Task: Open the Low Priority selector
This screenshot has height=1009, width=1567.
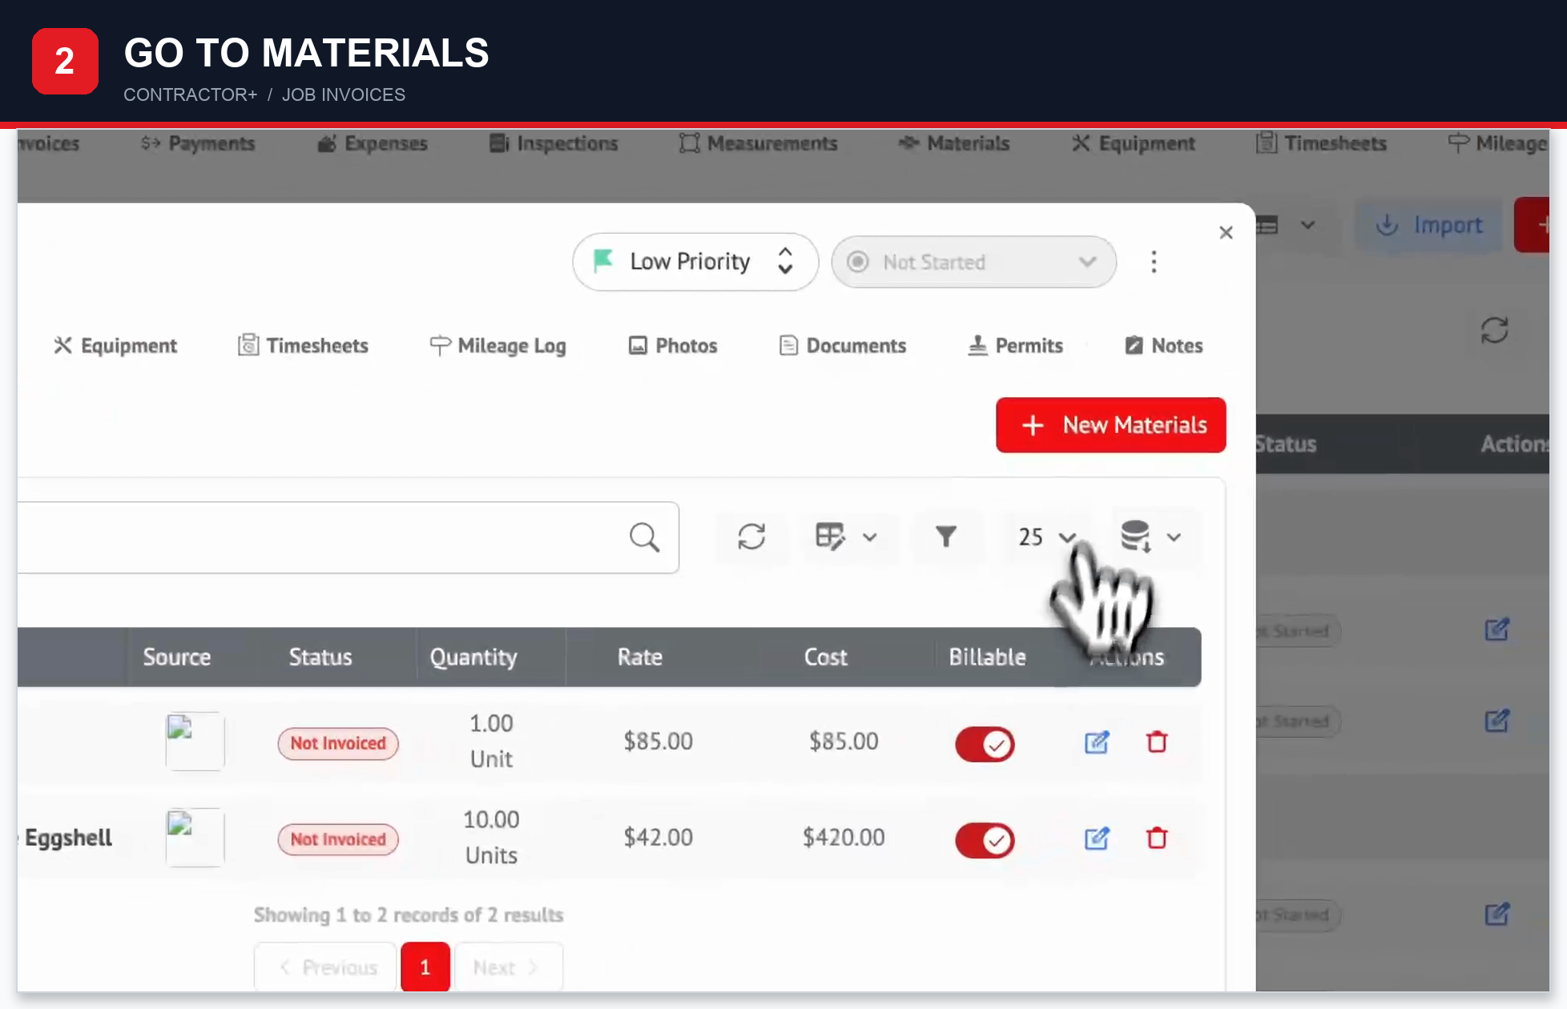Action: (695, 262)
